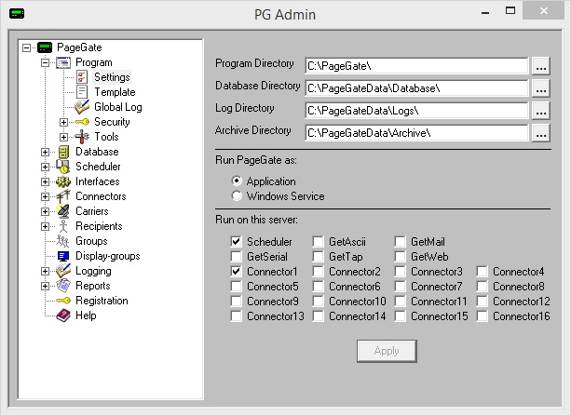Click the Groups people icon

[63, 241]
